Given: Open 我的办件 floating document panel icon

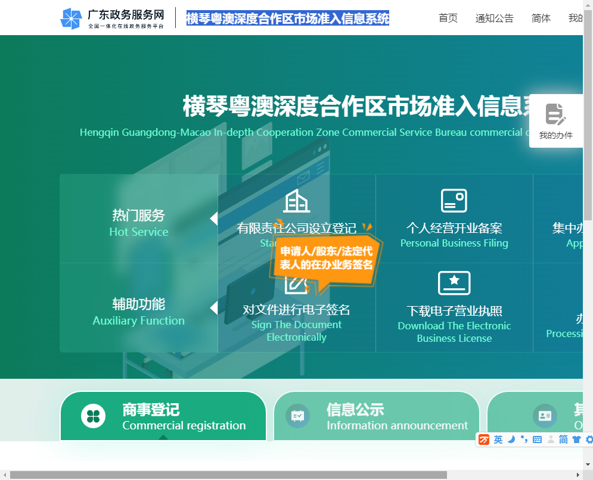Looking at the screenshot, I should point(555,115).
